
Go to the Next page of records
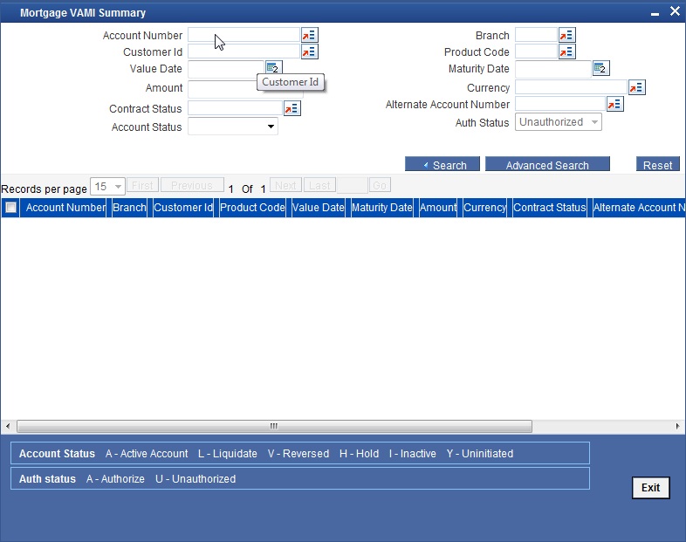point(285,186)
